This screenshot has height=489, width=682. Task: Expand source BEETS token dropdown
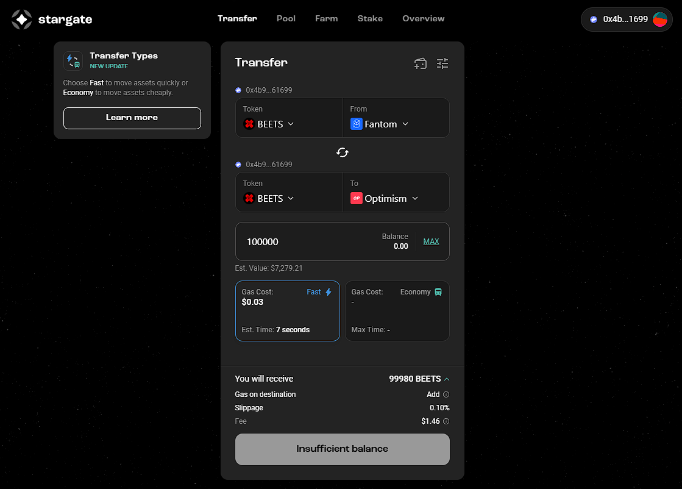click(268, 124)
